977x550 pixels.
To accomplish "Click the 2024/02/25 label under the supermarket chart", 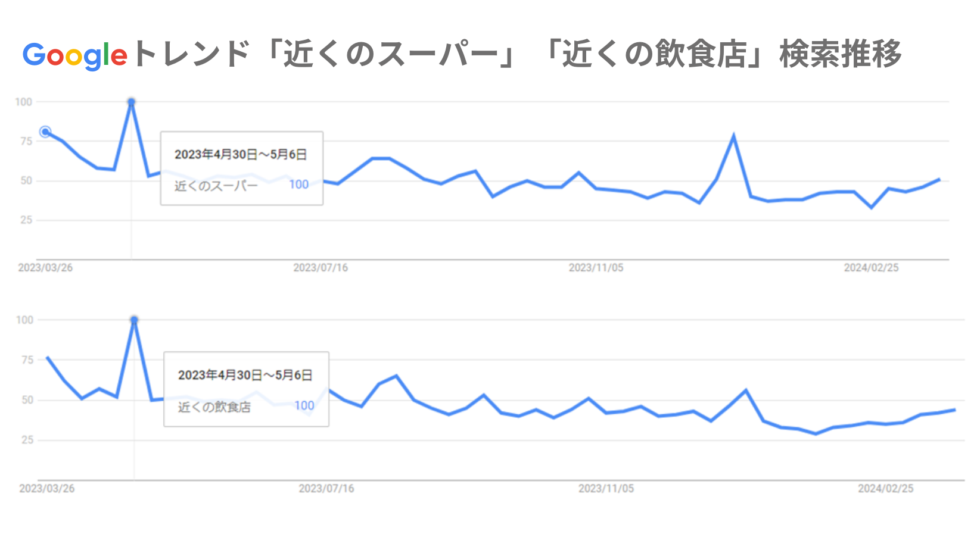I will [871, 268].
